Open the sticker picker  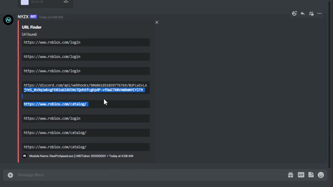click(311, 175)
